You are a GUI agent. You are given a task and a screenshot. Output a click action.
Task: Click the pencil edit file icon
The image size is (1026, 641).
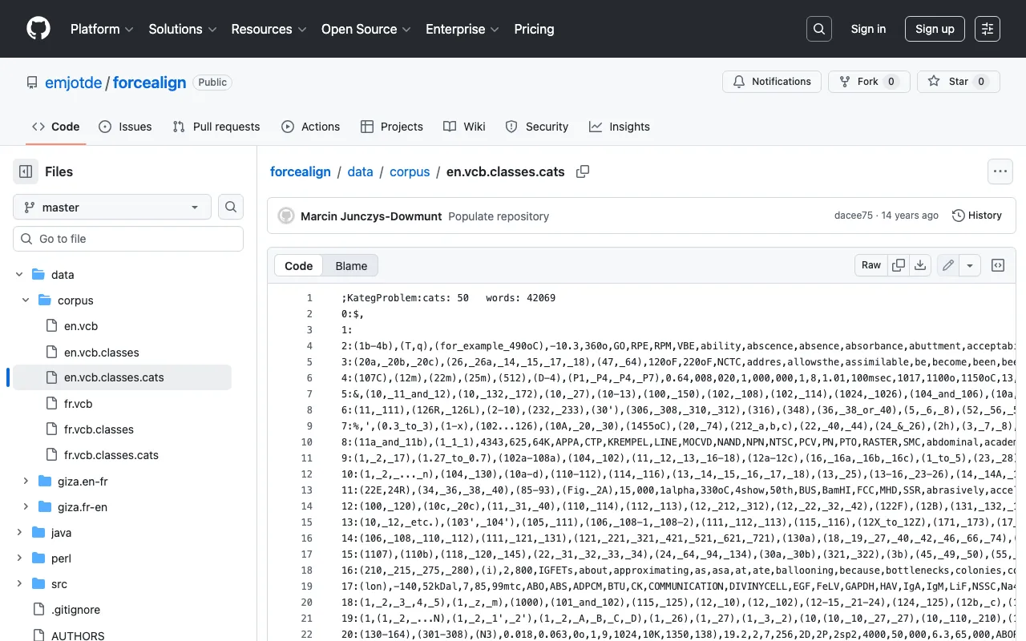[948, 265]
